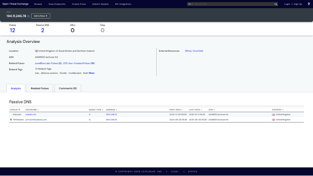Viewport: 313px width, 176px height.
Task: Open the search filter All dropdown
Action: [x=190, y=4]
